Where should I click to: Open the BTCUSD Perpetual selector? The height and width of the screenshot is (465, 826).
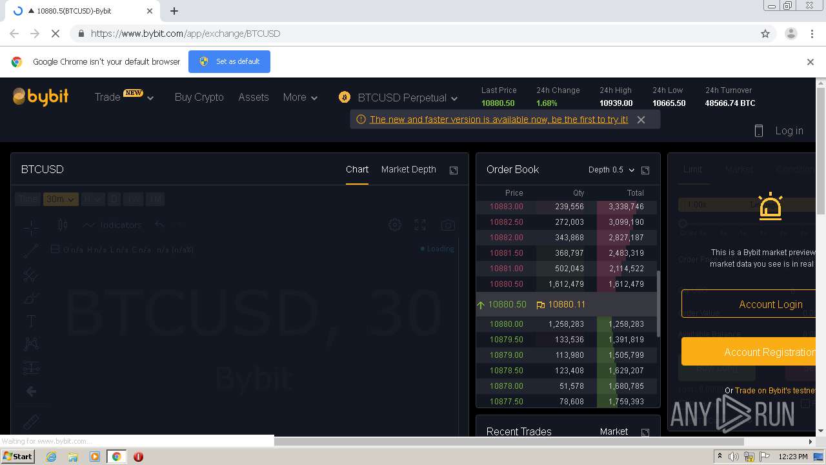(408, 98)
